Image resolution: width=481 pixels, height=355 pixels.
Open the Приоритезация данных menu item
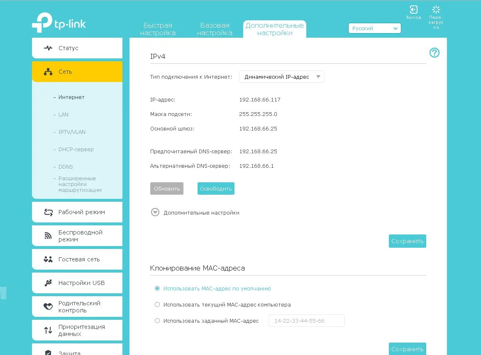point(77,330)
